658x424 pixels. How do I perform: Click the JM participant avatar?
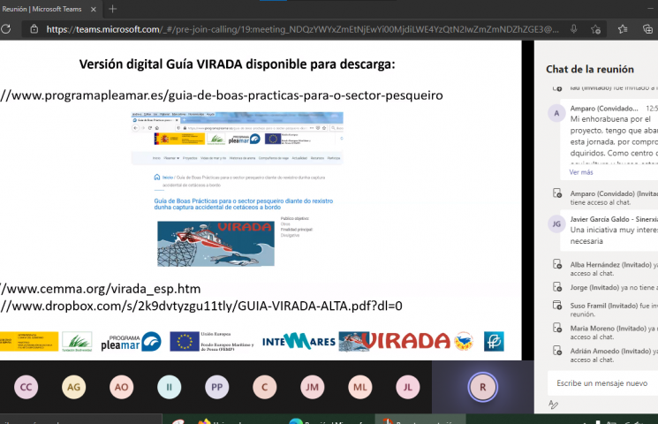click(312, 387)
